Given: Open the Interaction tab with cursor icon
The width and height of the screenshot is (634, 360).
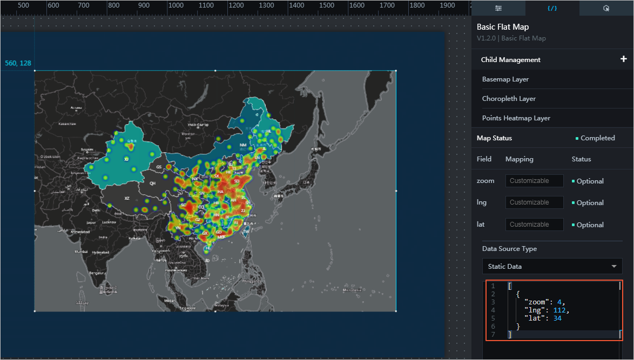Looking at the screenshot, I should (x=606, y=8).
